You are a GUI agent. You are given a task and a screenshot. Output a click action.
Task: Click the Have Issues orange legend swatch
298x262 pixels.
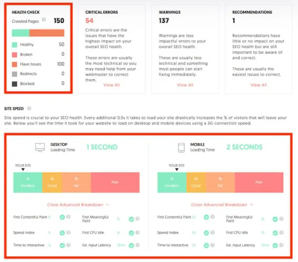click(x=15, y=64)
